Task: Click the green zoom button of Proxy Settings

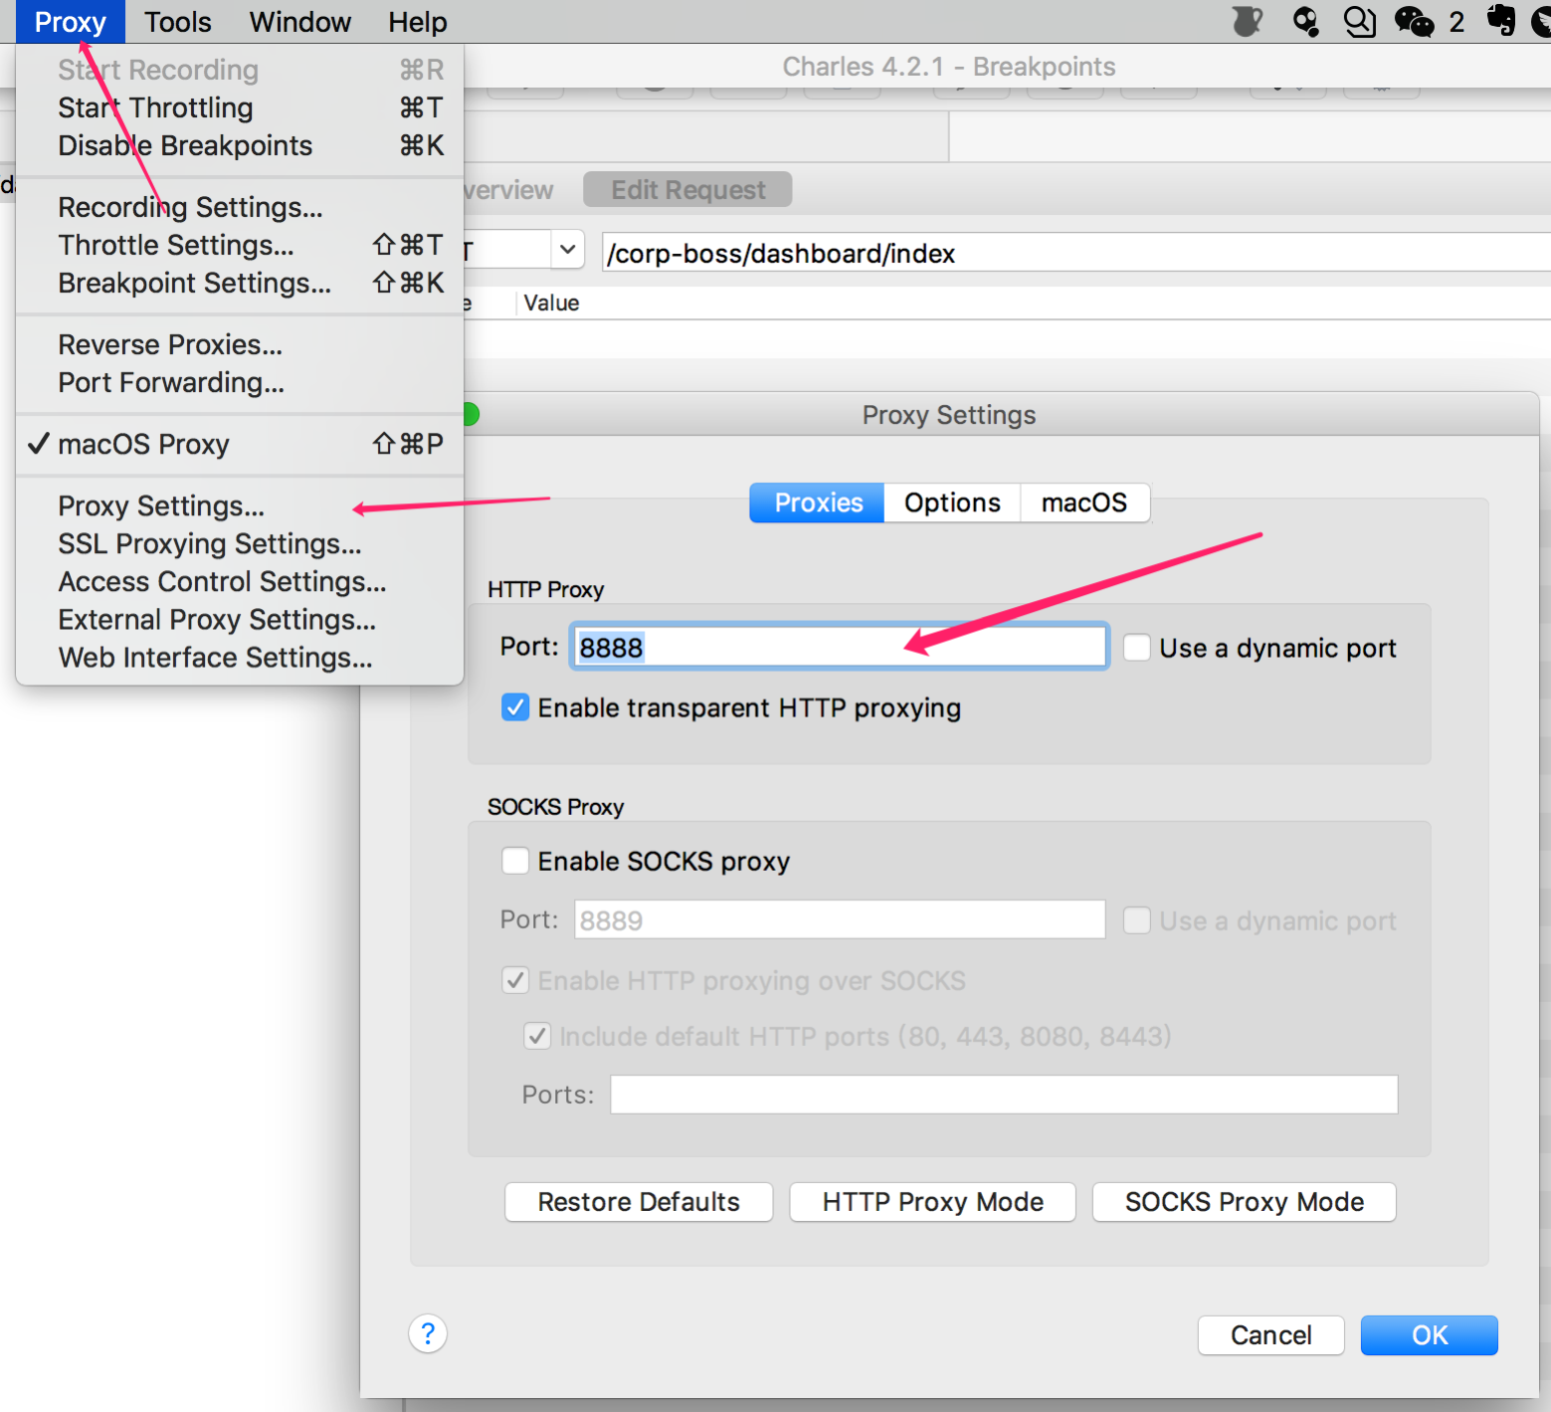Action: click(470, 414)
